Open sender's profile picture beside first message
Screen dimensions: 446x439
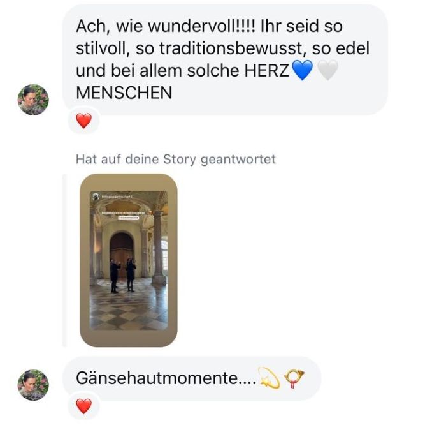[33, 100]
